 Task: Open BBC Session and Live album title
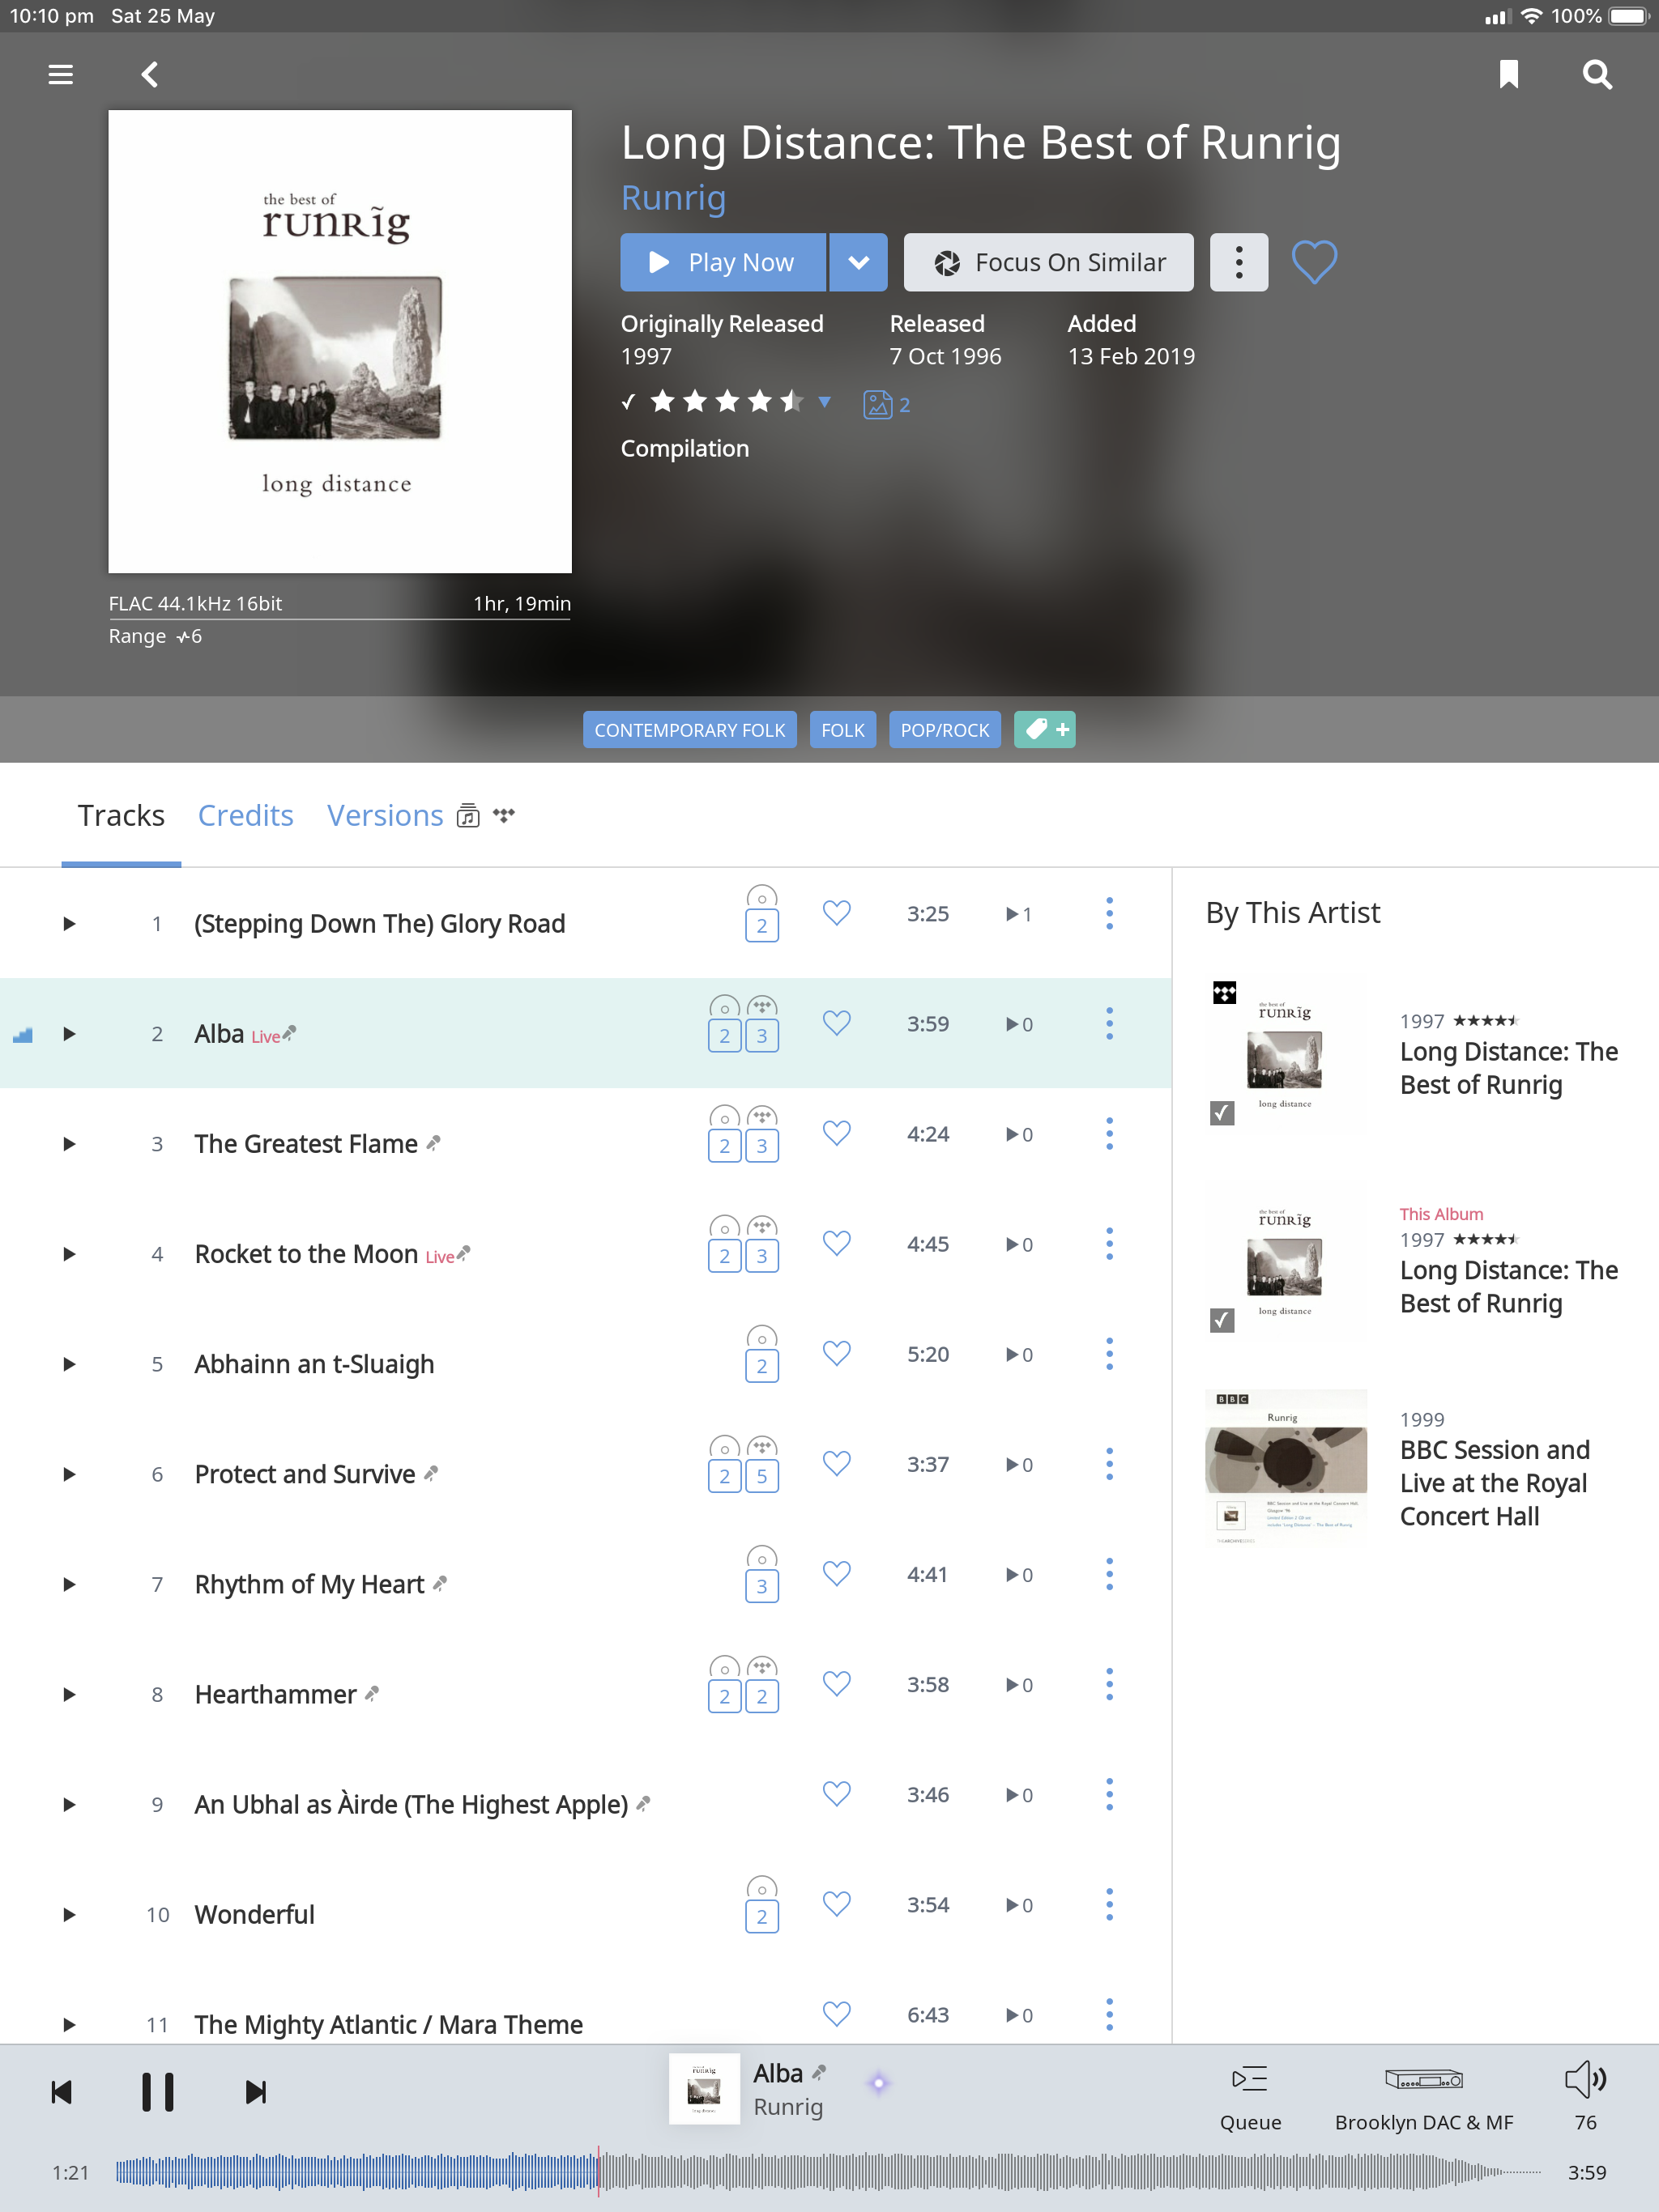pyautogui.click(x=1494, y=1483)
